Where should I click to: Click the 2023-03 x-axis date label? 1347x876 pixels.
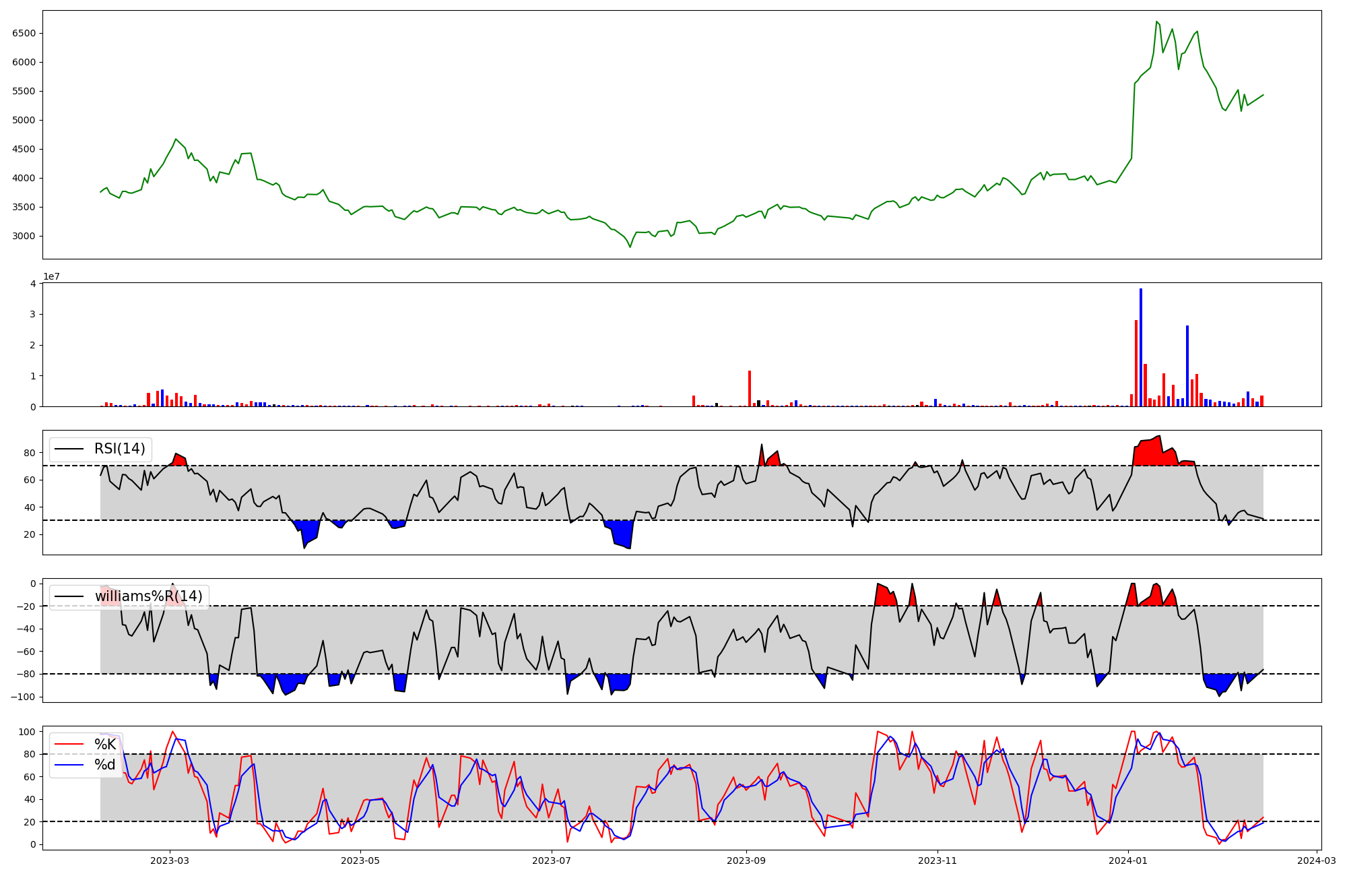click(x=170, y=861)
